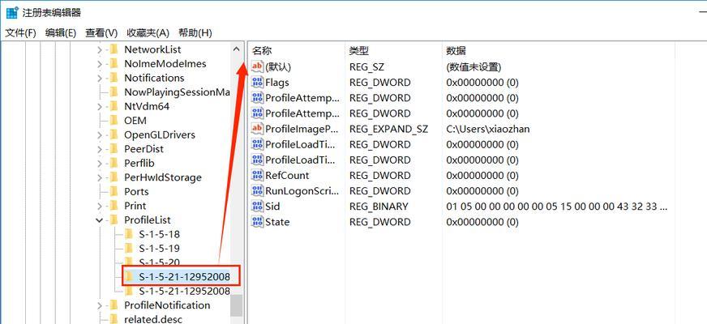Click the tree pane vertical scrollbar thumb
The width and height of the screenshot is (707, 324).
(236, 305)
